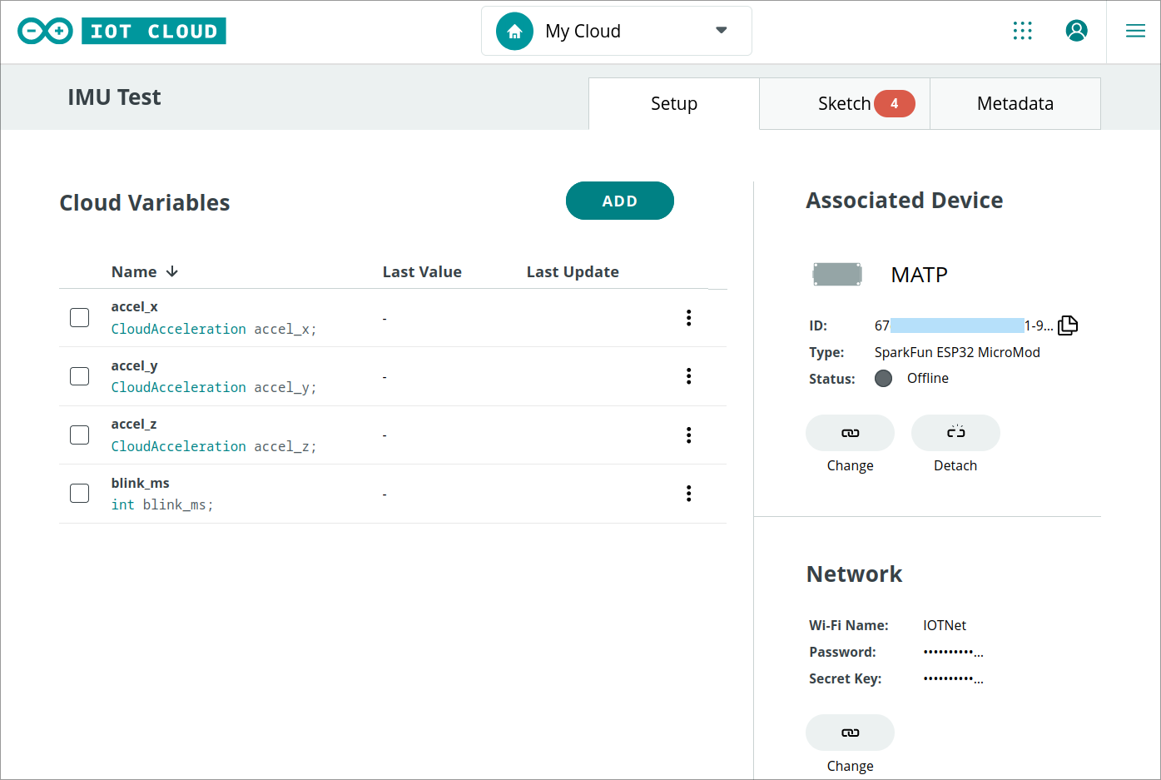The image size is (1161, 780).
Task: Open the apps grid launcher
Action: tap(1023, 30)
